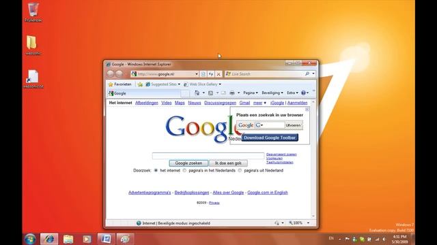Click Download Google Toolbar button
The width and height of the screenshot is (437, 245).
(x=270, y=137)
